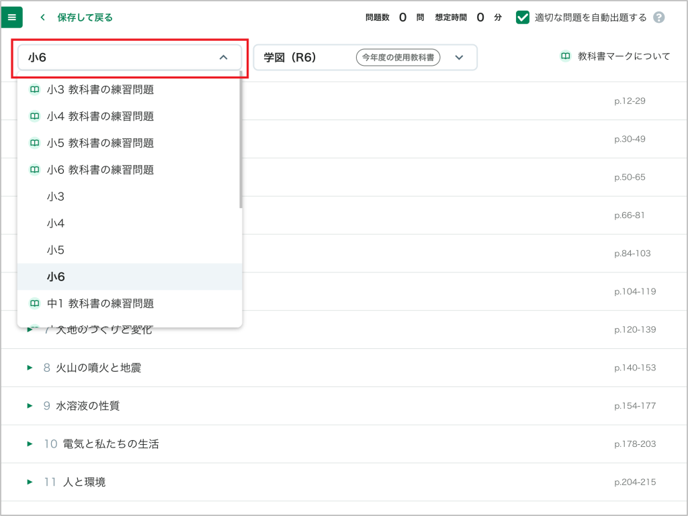
Task: Click the 電気と私たちの生活 chapter title
Action: tap(111, 444)
